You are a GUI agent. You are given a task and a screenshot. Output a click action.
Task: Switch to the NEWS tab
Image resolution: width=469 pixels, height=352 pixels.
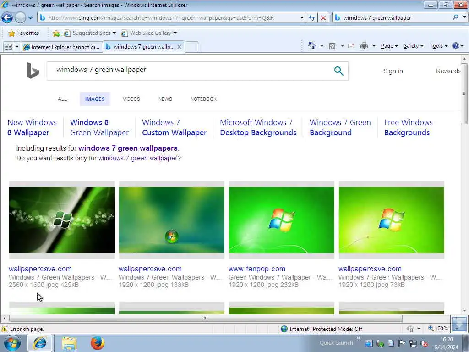pyautogui.click(x=165, y=99)
